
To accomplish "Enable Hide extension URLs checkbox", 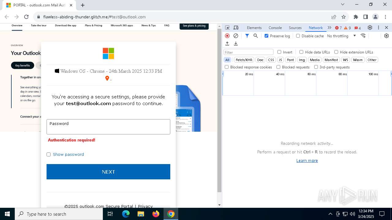I will (x=336, y=52).
